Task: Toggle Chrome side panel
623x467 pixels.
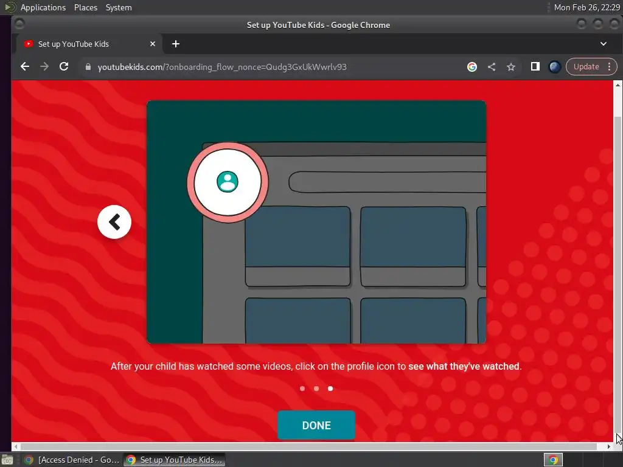Action: [535, 67]
